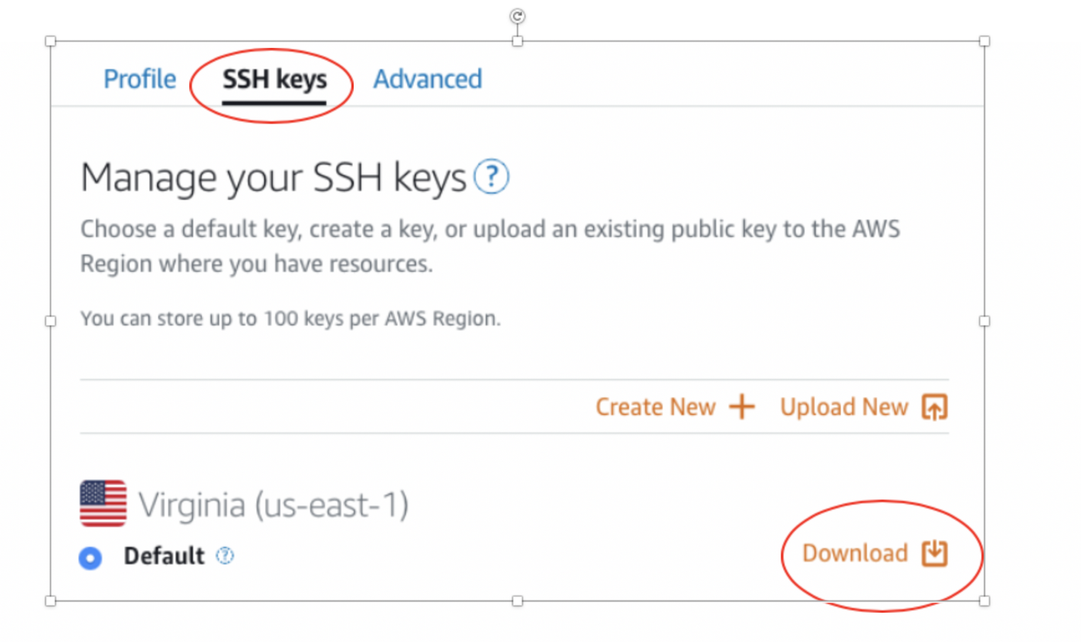1081x642 pixels.
Task: Click the download arrow icon beside Download
Action: [934, 552]
